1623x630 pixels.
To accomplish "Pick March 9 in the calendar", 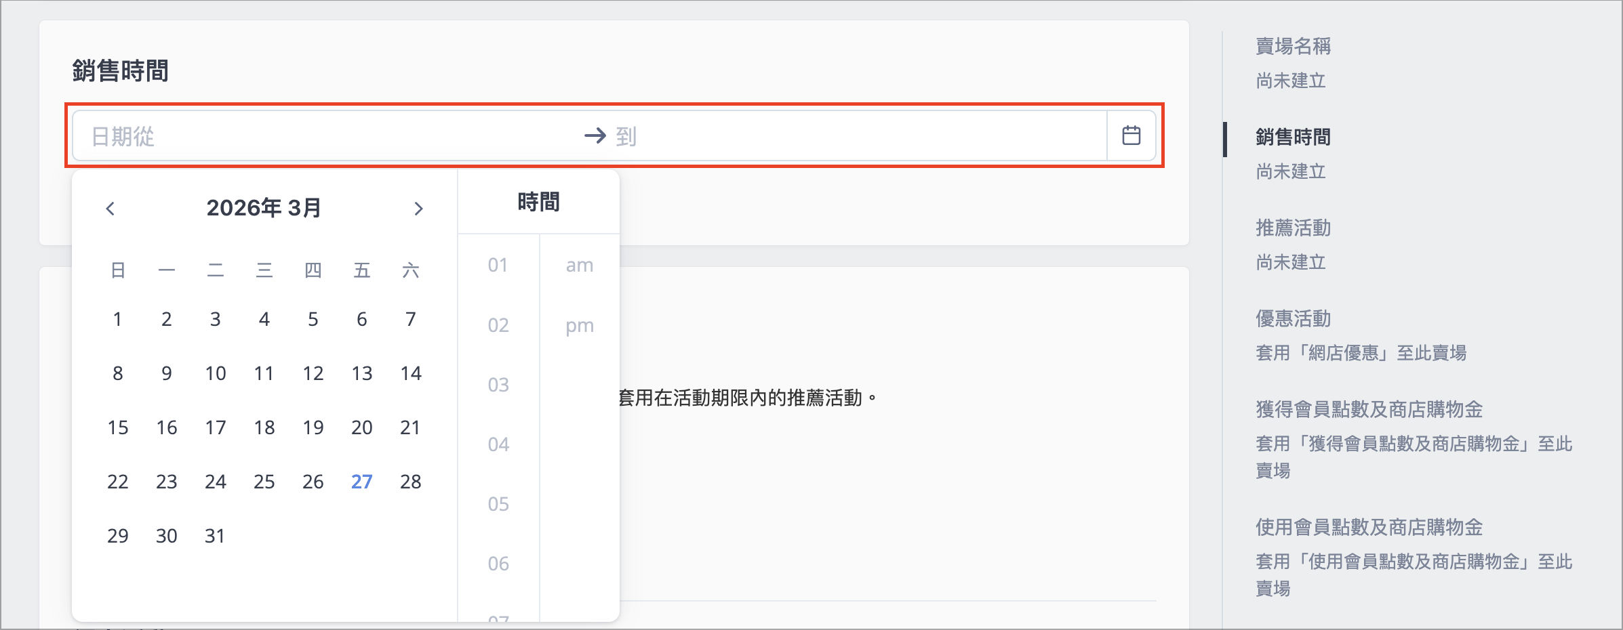I will (x=167, y=373).
